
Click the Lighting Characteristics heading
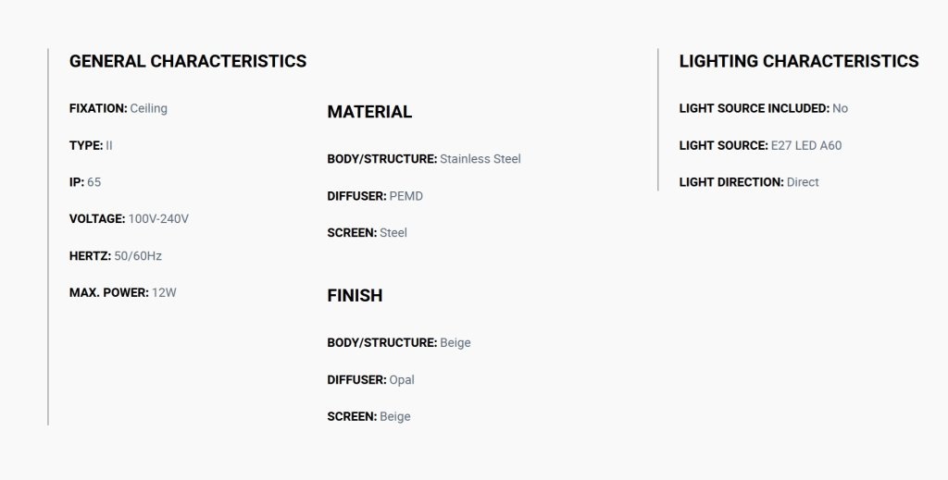pyautogui.click(x=799, y=61)
